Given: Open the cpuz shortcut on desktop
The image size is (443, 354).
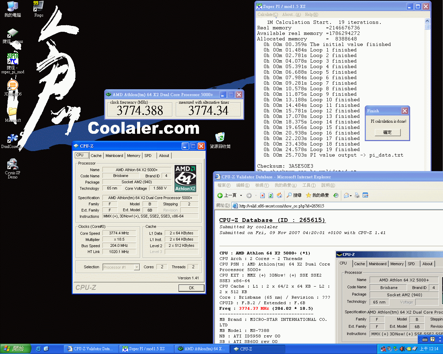Looking at the screenshot, I should click(13, 36).
